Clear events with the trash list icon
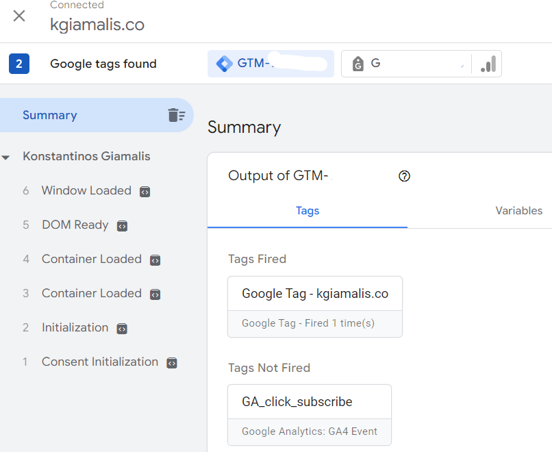 (177, 115)
